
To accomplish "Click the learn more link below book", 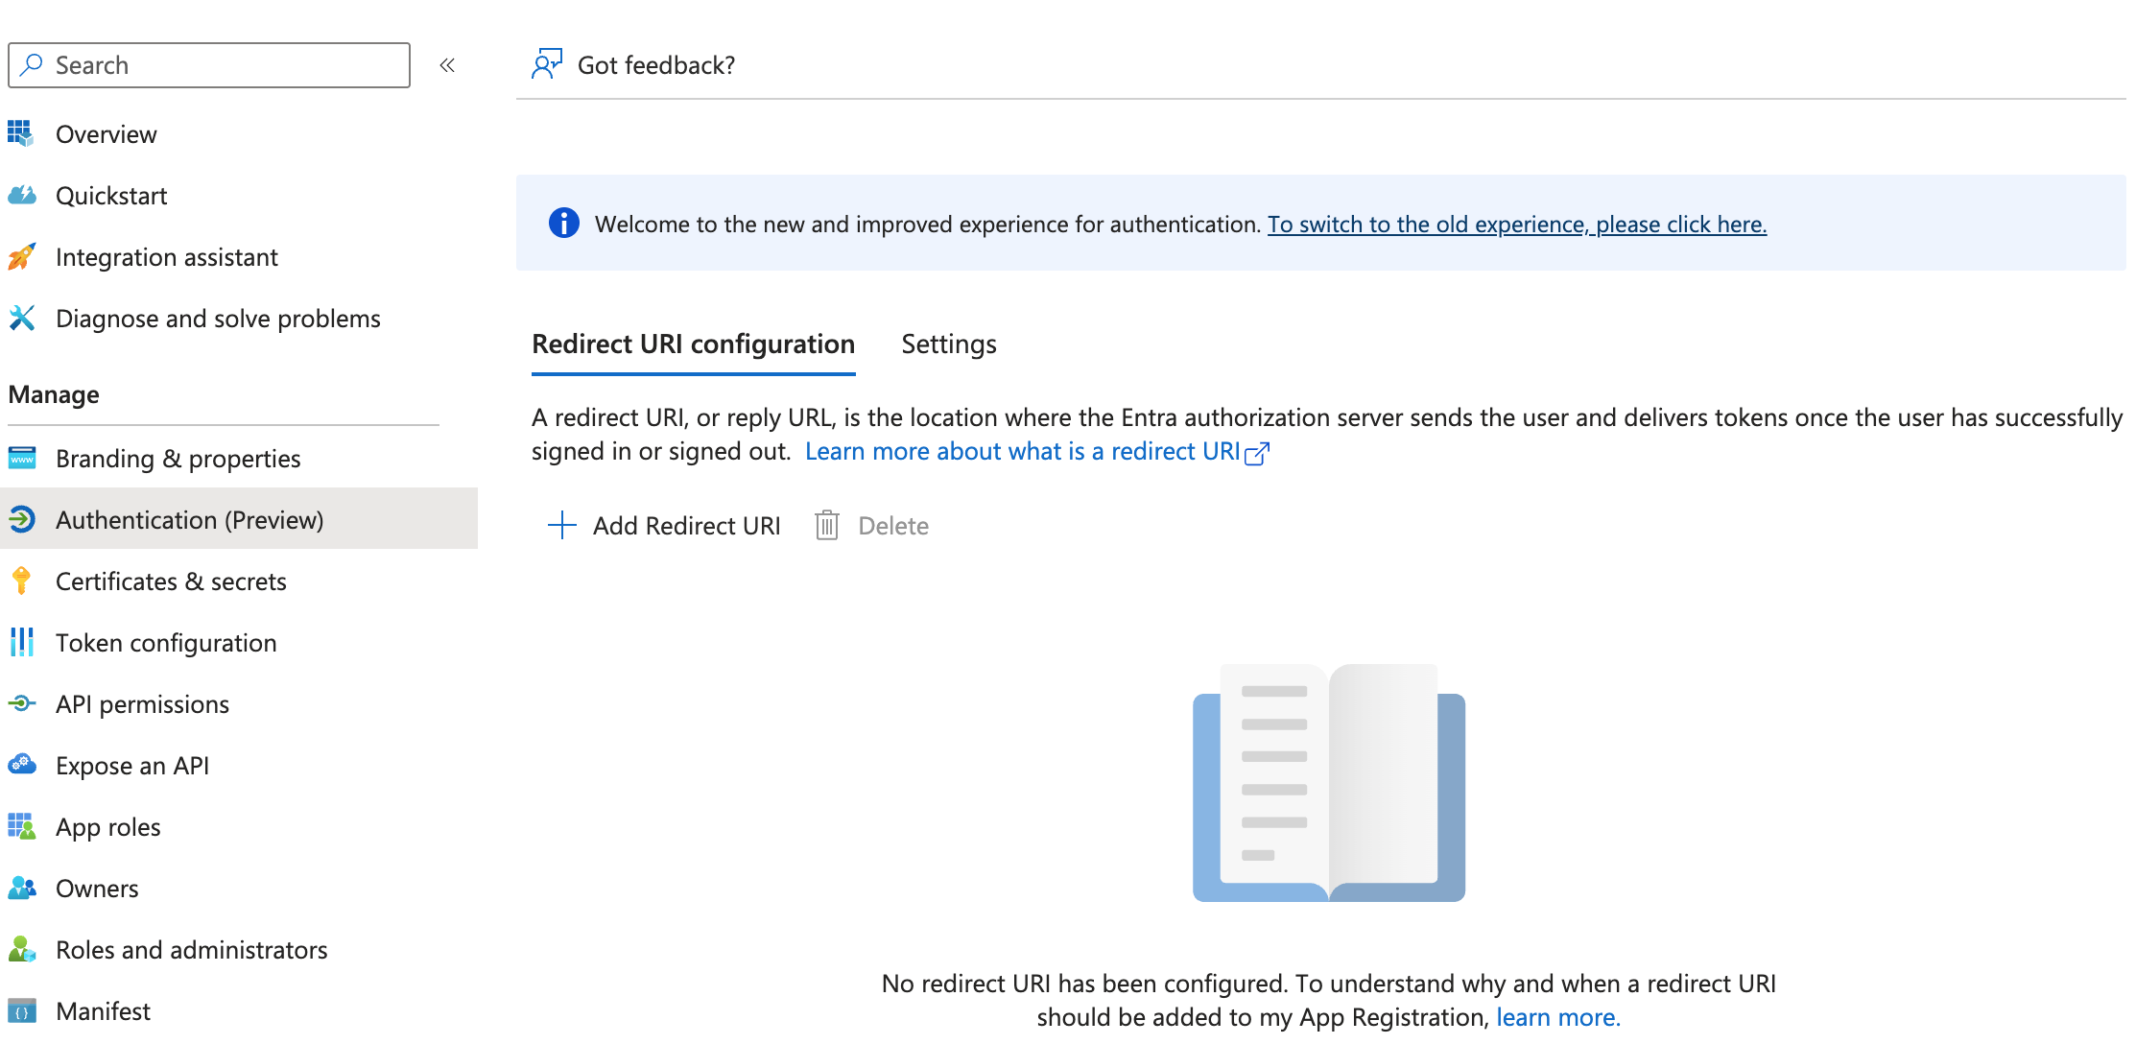I will [1558, 1017].
